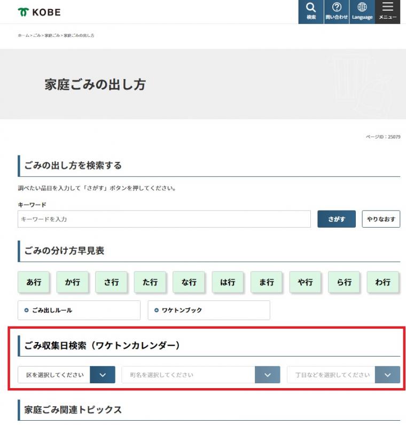The image size is (406, 425).
Task: Select the ら行 index button
Action: (343, 282)
